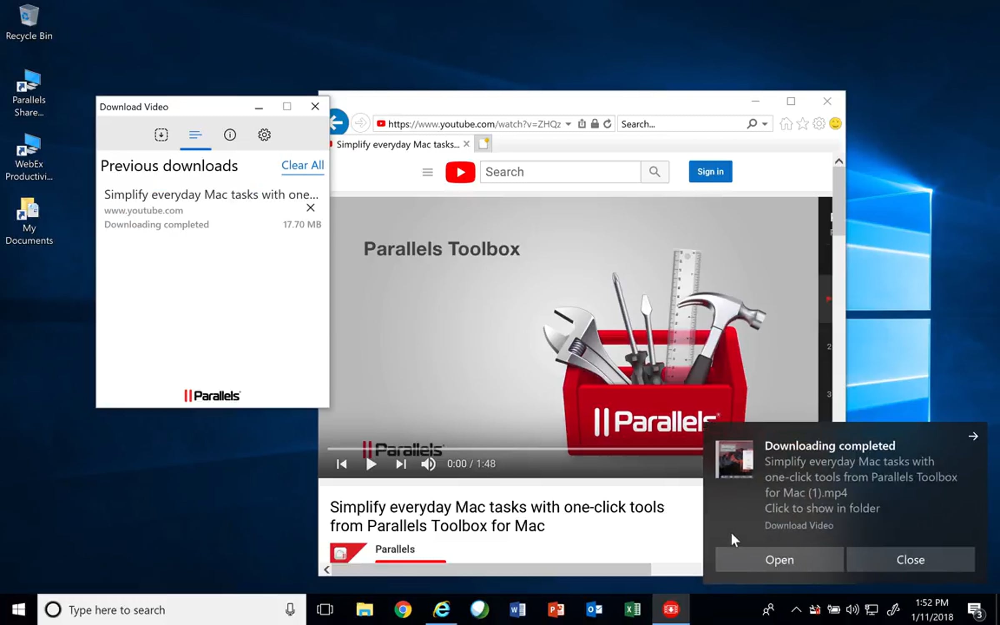Click the YouTube search field
1000x625 pixels.
coord(560,172)
